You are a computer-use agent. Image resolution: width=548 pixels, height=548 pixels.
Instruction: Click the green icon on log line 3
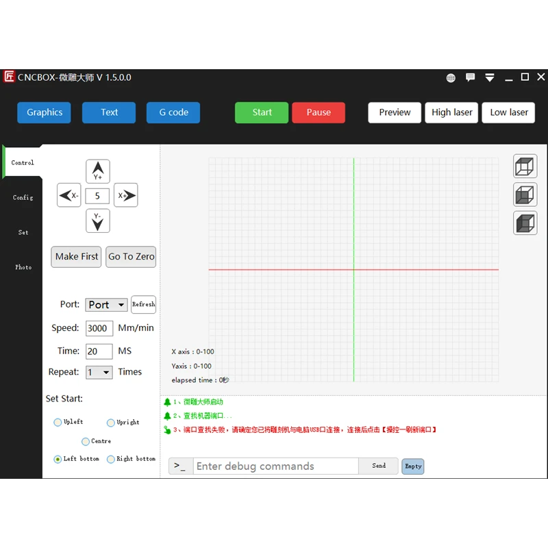(167, 430)
